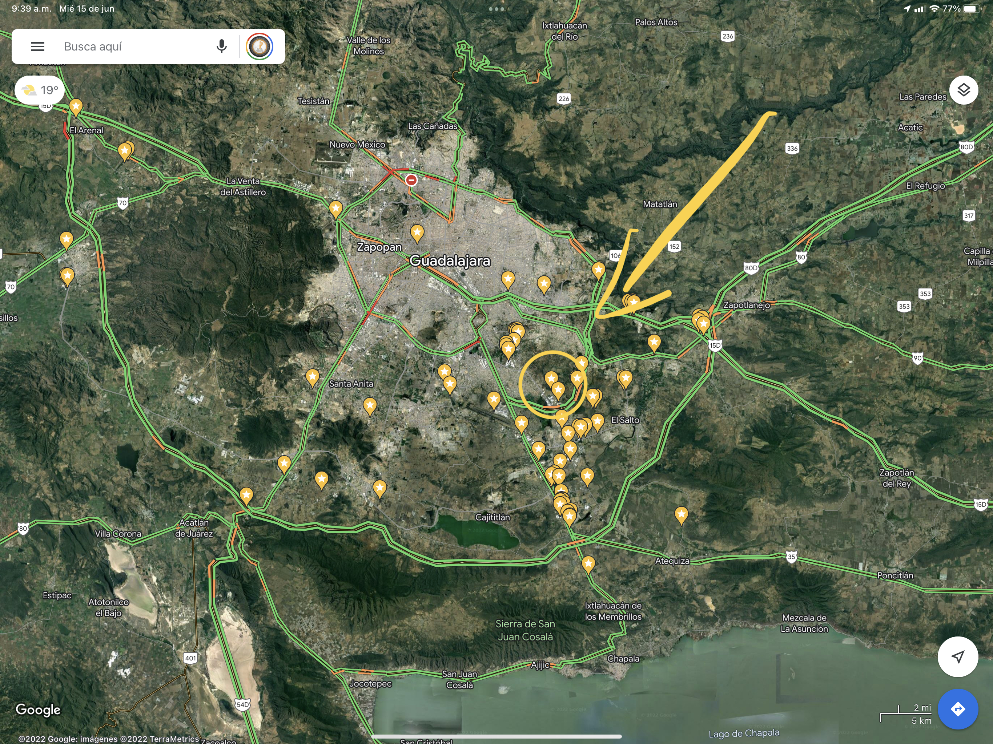The height and width of the screenshot is (744, 993).
Task: Tap the map scale bar indicator
Action: pyautogui.click(x=905, y=714)
